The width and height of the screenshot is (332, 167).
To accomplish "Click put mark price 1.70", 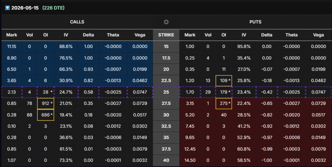I will (x=190, y=92).
